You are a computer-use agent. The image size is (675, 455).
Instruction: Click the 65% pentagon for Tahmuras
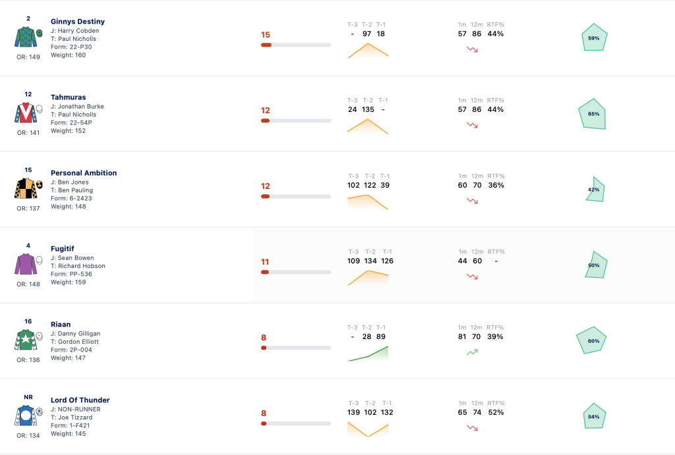click(x=593, y=113)
